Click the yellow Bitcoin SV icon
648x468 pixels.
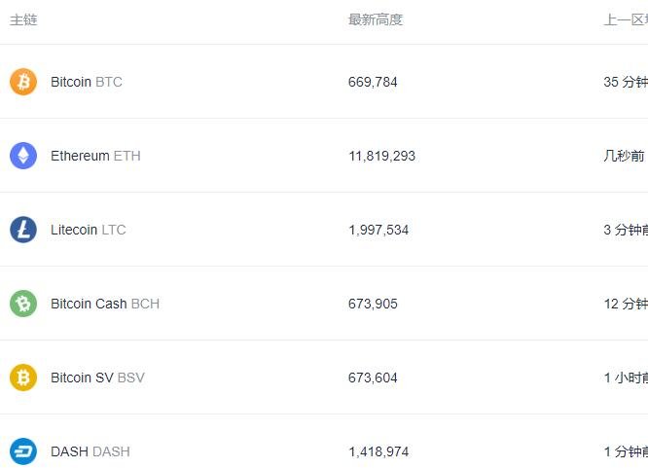pos(23,378)
